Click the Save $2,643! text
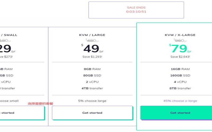This screenshot has width=212, height=132. tap(180, 57)
